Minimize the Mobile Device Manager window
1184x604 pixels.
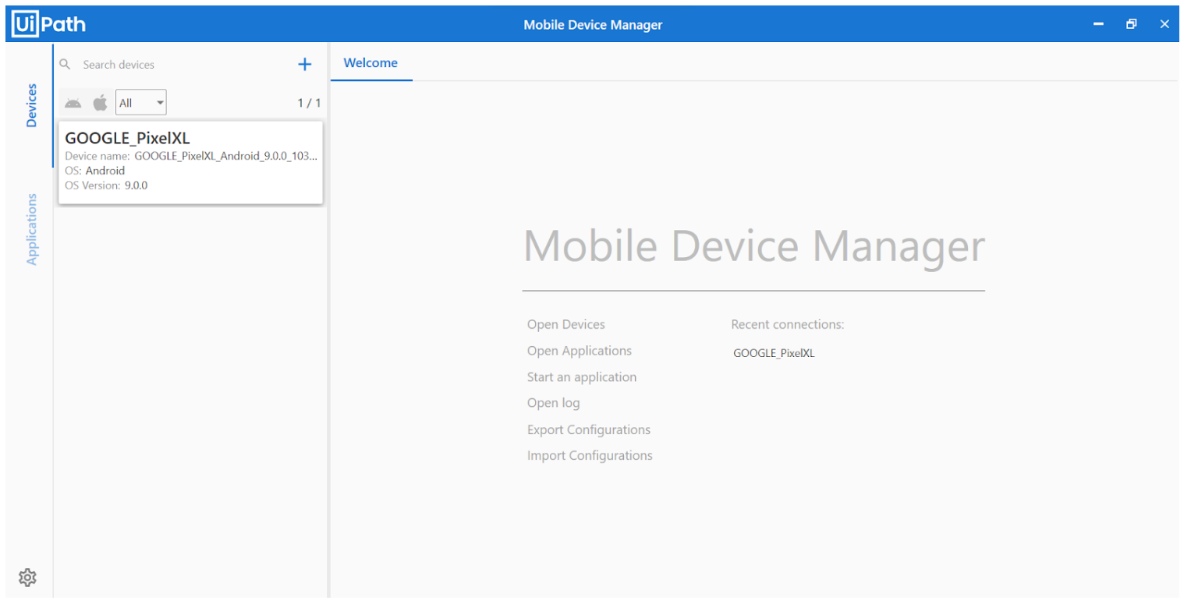(x=1098, y=24)
